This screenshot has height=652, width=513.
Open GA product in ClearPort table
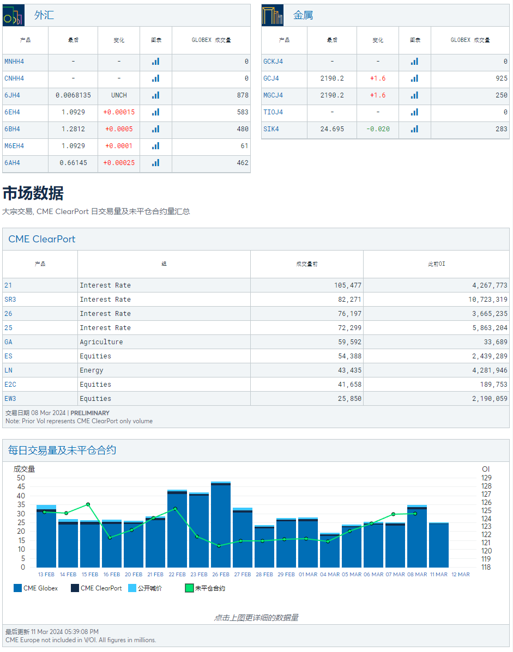point(8,342)
